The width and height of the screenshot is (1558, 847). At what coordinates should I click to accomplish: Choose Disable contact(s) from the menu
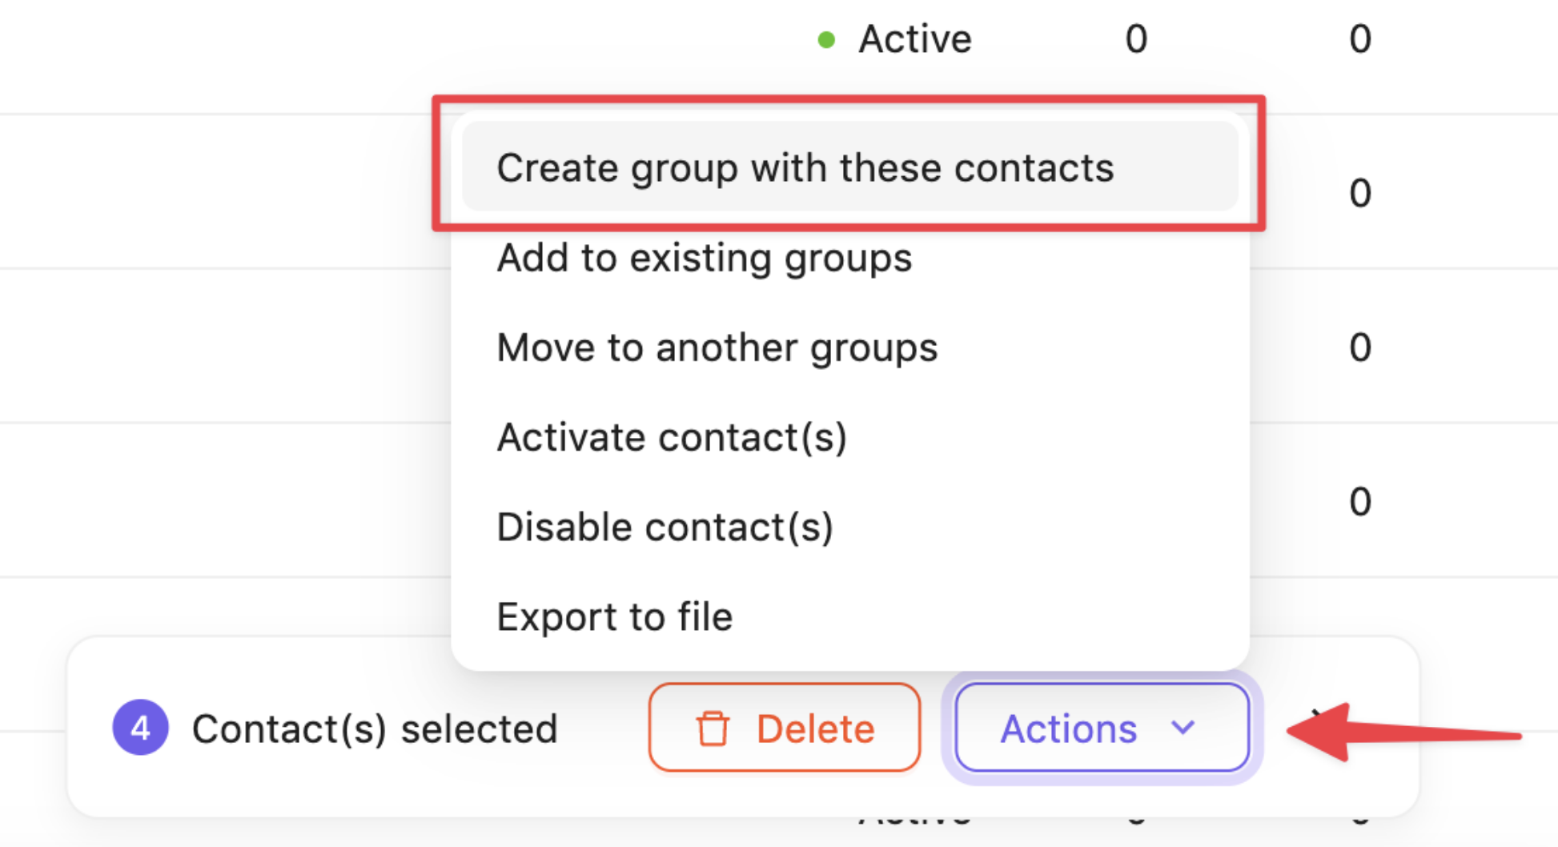[x=665, y=527]
